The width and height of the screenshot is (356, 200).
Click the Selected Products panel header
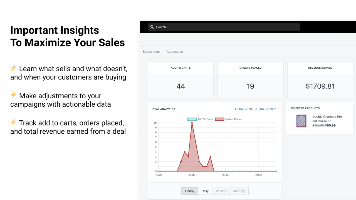(305, 108)
